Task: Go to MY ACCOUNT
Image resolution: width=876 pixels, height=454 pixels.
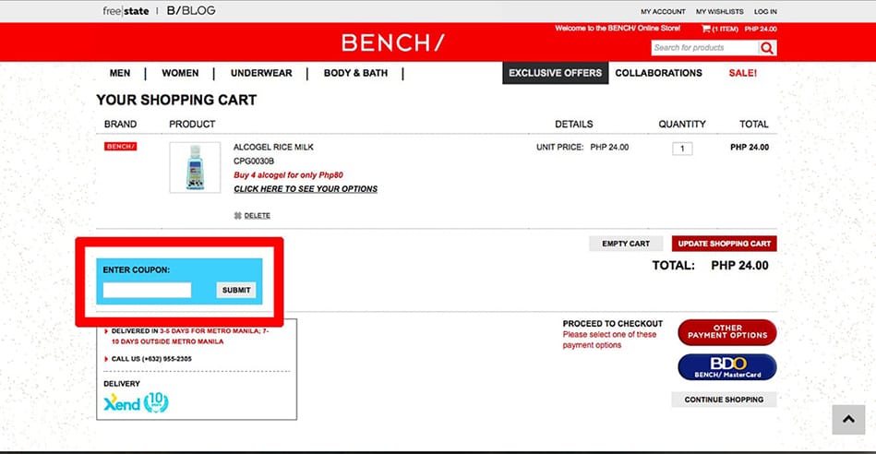Action: (663, 12)
